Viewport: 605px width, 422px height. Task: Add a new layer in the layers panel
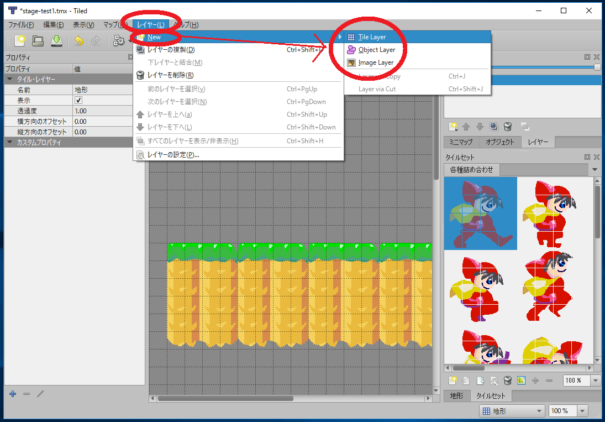pos(453,126)
